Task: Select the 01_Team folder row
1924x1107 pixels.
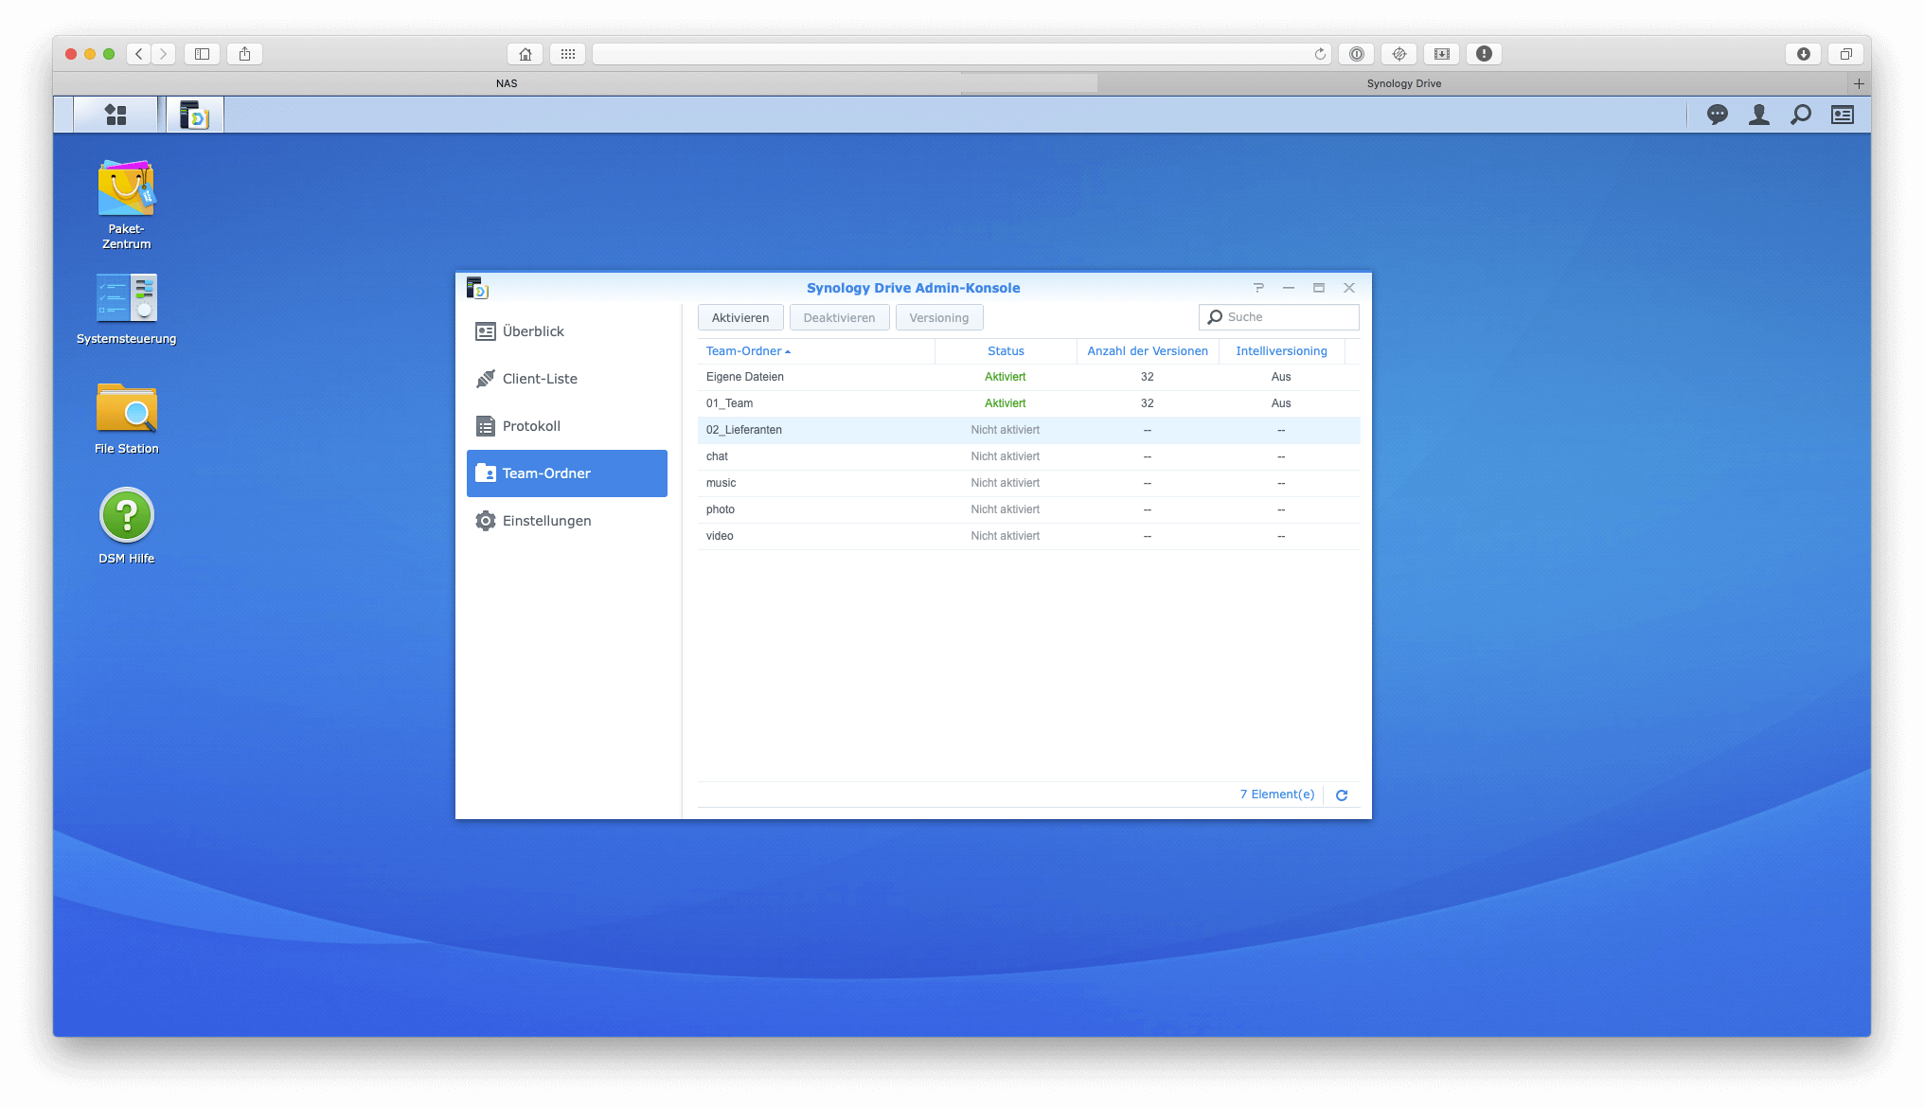Action: [1028, 403]
